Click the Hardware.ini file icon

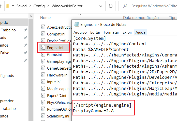tap(43, 75)
